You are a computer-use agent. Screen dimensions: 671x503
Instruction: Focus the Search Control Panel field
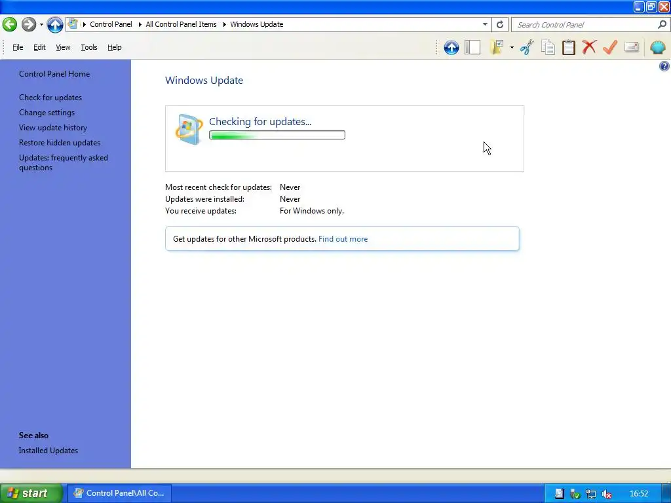click(x=585, y=25)
